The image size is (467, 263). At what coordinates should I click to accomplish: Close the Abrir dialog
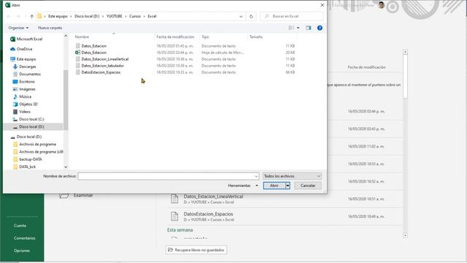tap(322, 5)
